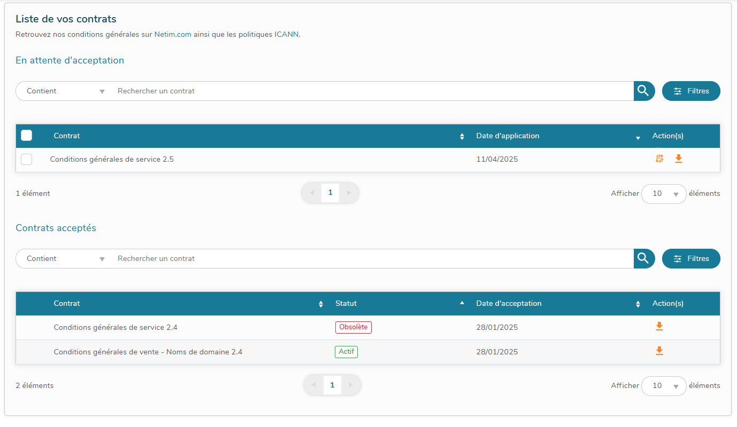Download Conditions générales de service 2.5
Image resolution: width=737 pixels, height=427 pixels.
click(x=678, y=159)
